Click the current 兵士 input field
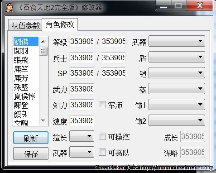The height and width of the screenshot is (173, 216). click(82, 58)
